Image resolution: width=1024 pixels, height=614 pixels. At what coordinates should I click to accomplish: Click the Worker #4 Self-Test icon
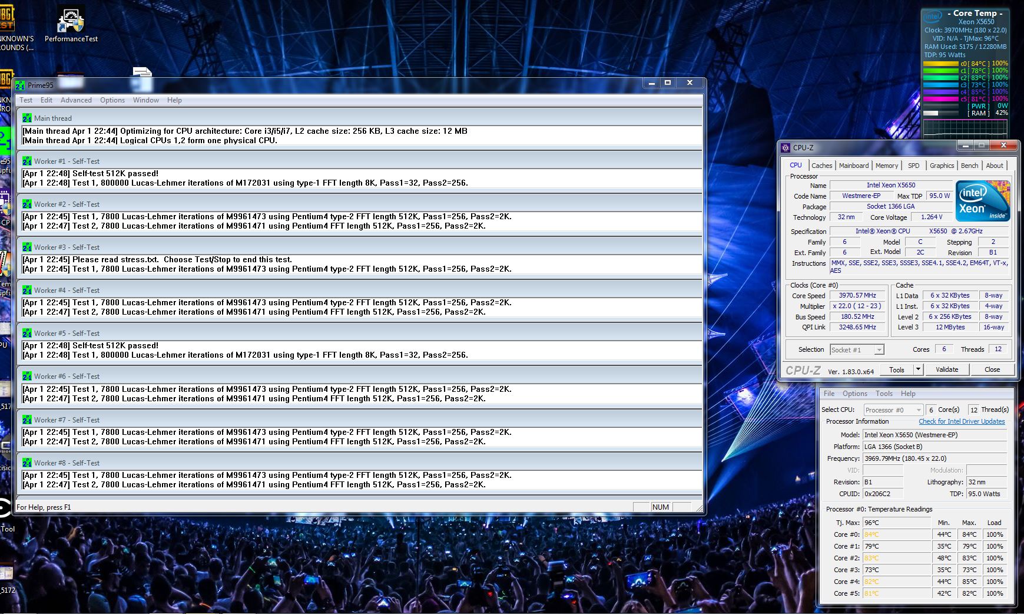27,290
